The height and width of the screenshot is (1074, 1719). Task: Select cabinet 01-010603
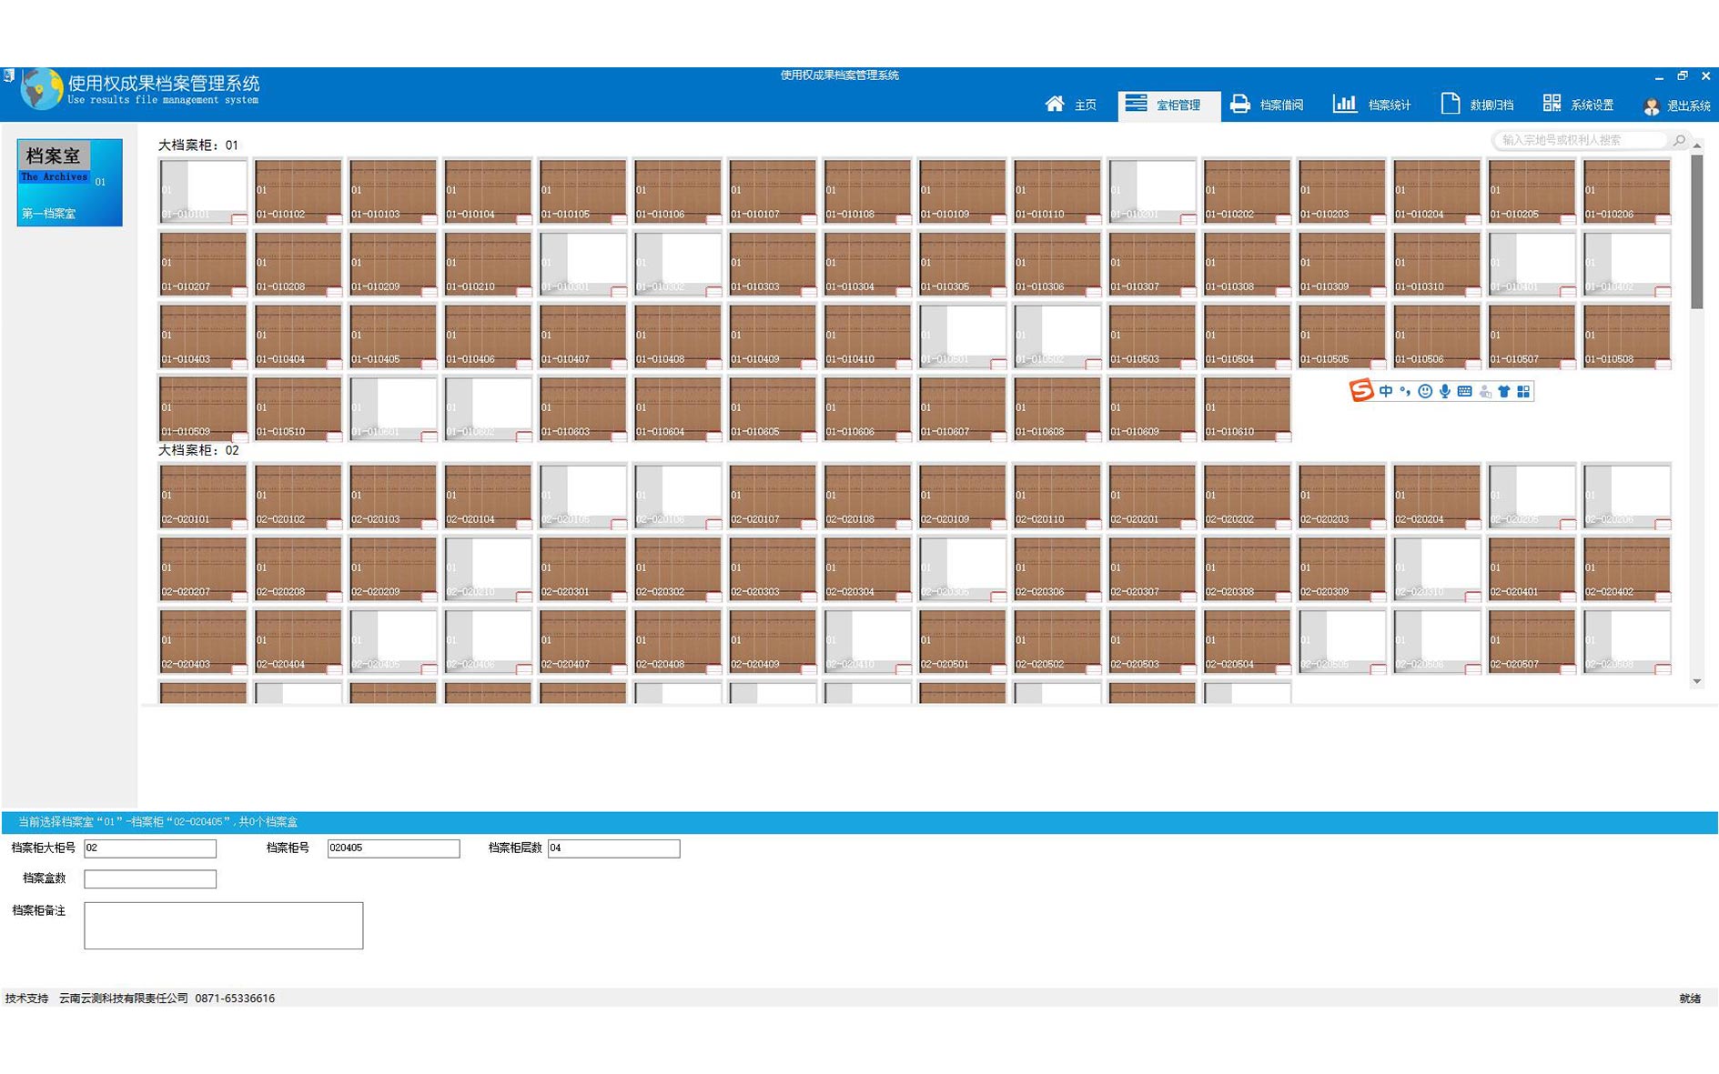tap(582, 409)
